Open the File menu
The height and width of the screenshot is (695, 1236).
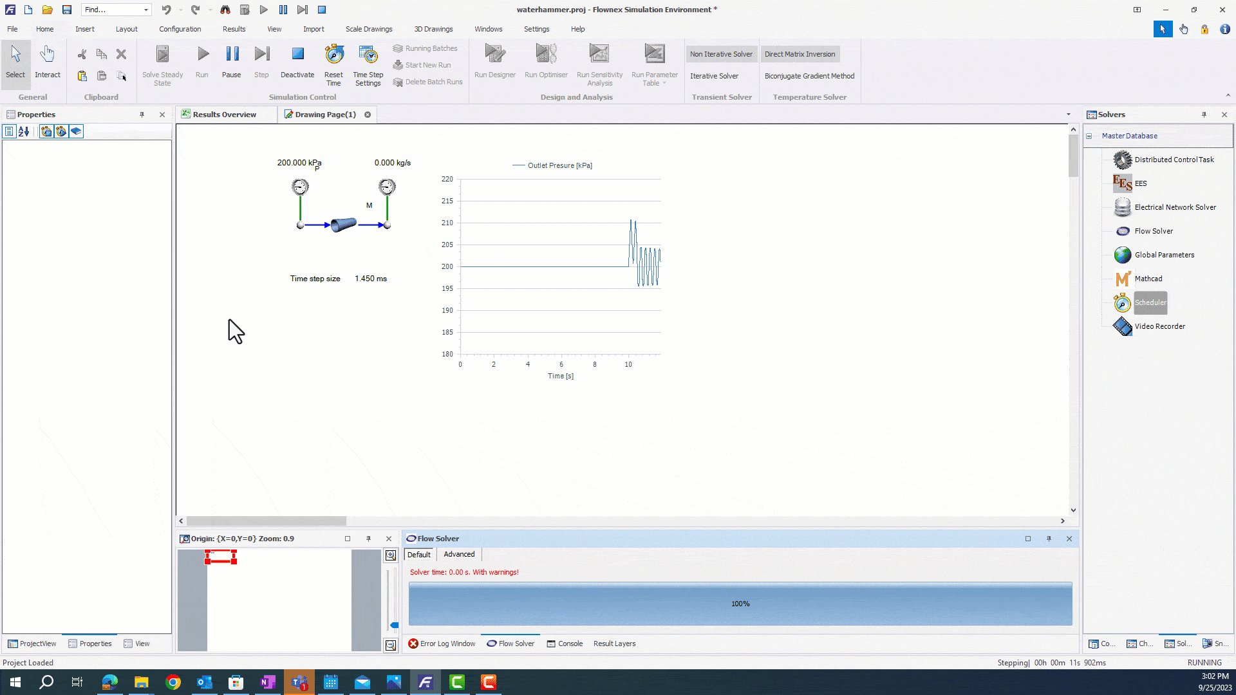click(x=12, y=29)
